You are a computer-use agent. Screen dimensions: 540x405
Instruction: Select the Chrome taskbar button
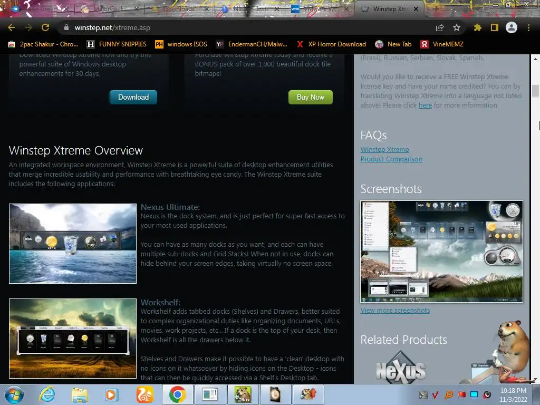click(177, 394)
